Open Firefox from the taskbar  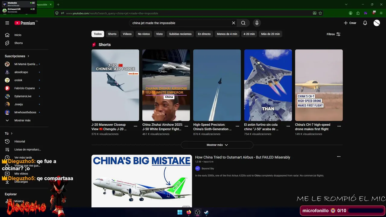coord(189,212)
